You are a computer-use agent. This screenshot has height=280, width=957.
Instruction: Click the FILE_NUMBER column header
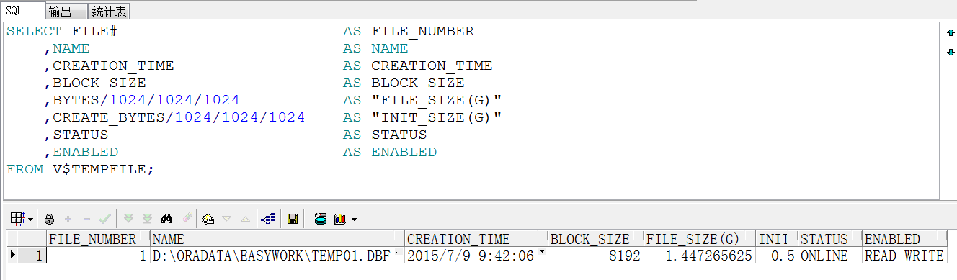[99, 239]
